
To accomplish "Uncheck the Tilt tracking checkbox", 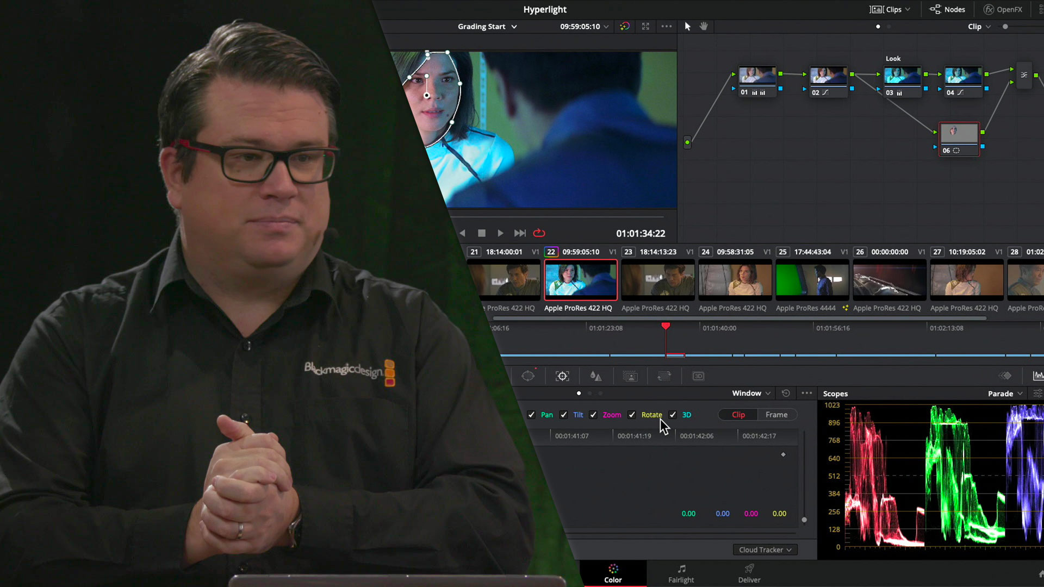I will (x=564, y=415).
